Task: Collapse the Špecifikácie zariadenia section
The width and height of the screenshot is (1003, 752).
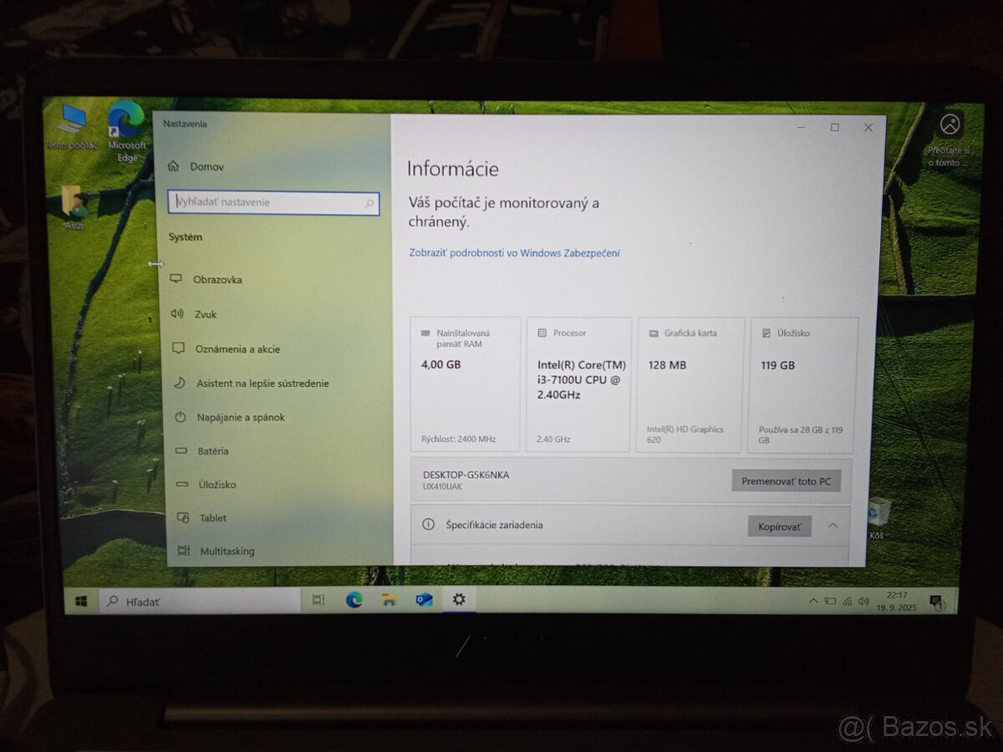Action: (x=833, y=526)
